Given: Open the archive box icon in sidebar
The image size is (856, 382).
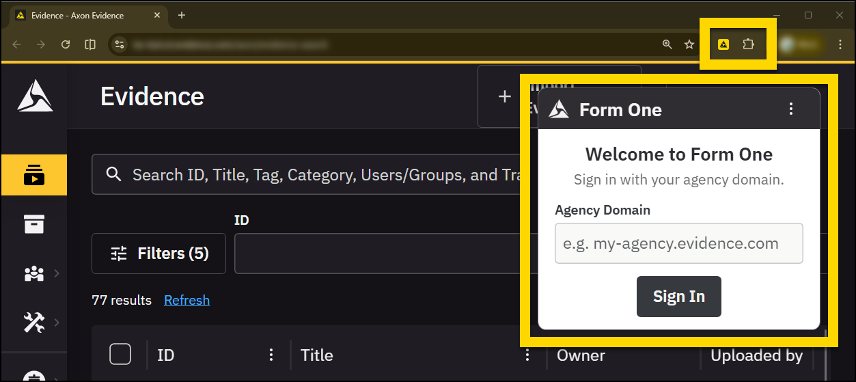Looking at the screenshot, I should [33, 224].
